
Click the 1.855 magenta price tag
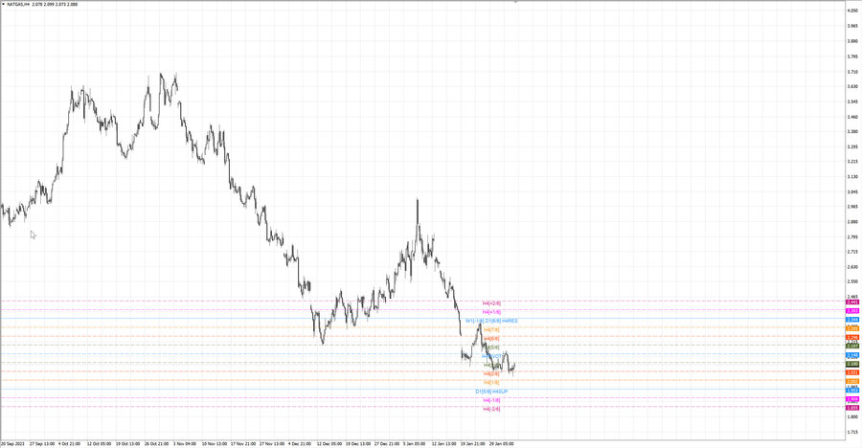[x=851, y=408]
